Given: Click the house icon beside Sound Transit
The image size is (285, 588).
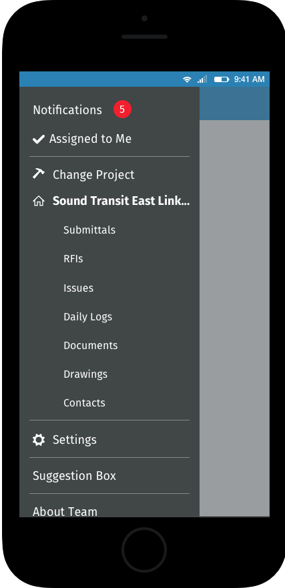Looking at the screenshot, I should 39,202.
